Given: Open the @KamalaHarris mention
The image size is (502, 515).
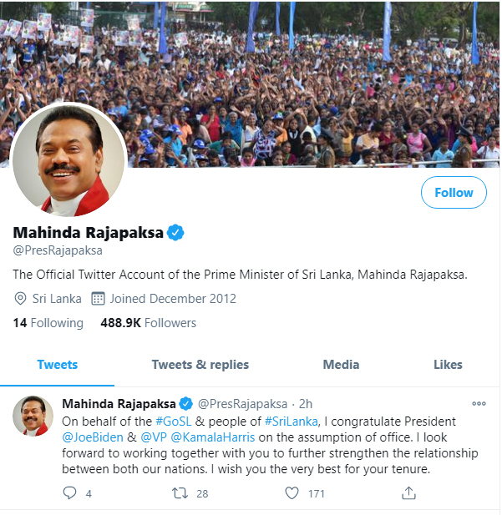Looking at the screenshot, I should (213, 437).
